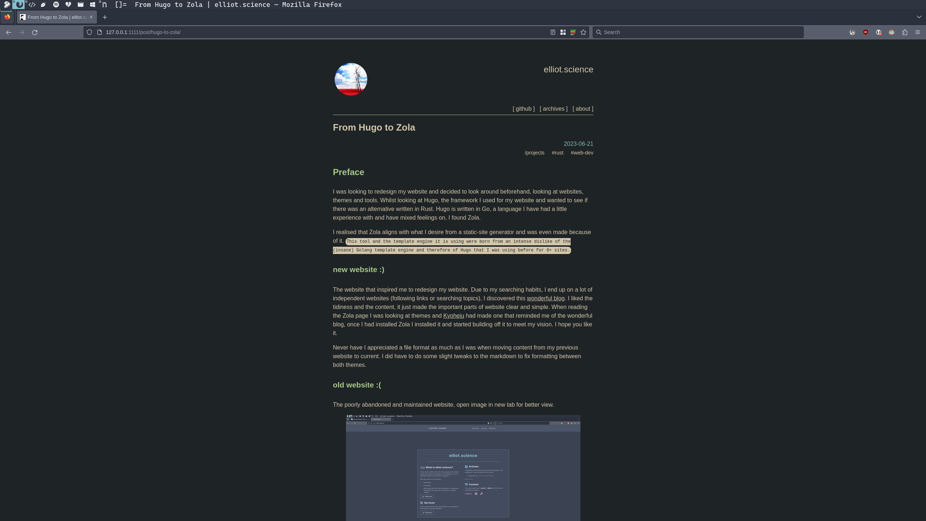Viewport: 926px width, 521px height.
Task: Click the Preface heading
Action: 348,172
